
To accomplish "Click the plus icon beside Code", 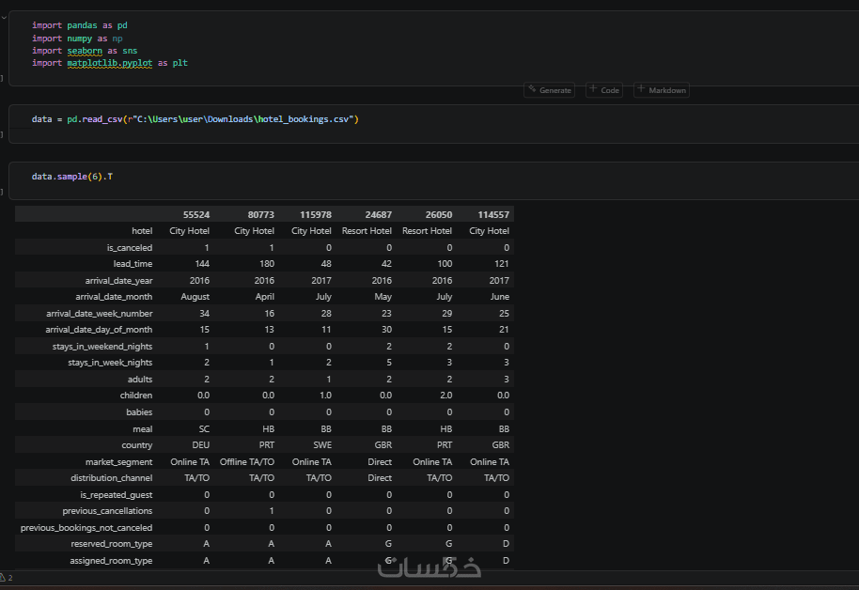I will [x=593, y=89].
